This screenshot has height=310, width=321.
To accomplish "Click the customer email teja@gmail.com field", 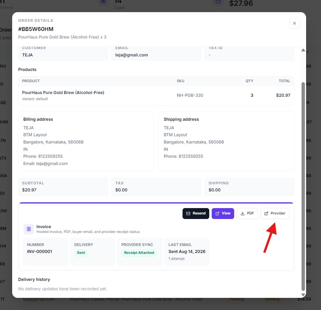I will pos(156,53).
